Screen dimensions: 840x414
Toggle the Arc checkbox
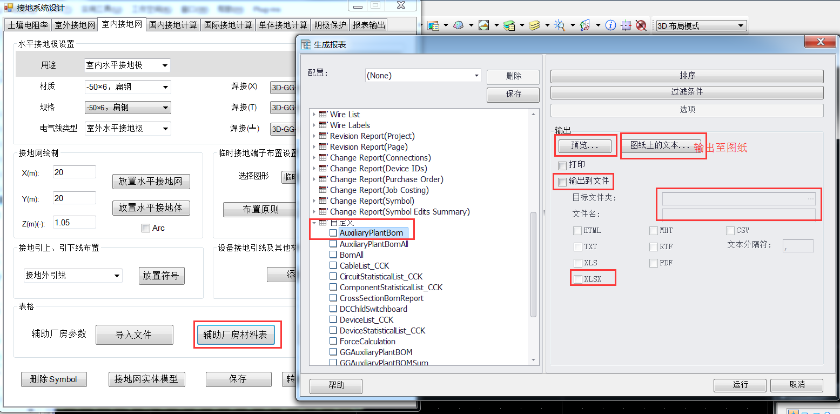(145, 228)
